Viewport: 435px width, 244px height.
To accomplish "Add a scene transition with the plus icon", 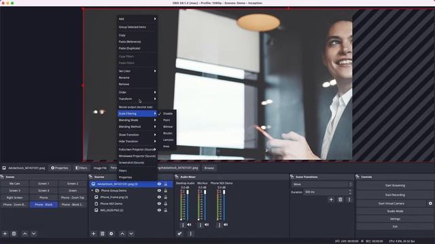I will 331,199.
